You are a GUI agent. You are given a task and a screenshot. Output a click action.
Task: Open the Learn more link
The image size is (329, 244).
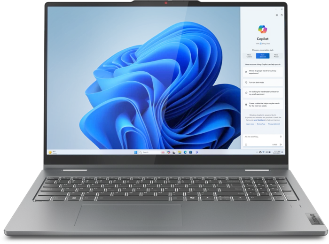tap(250, 124)
